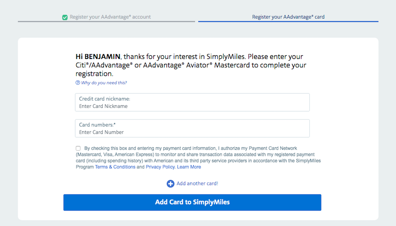The height and width of the screenshot is (226, 396).
Task: Select the 'Add another card!' link
Action: pyautogui.click(x=197, y=183)
